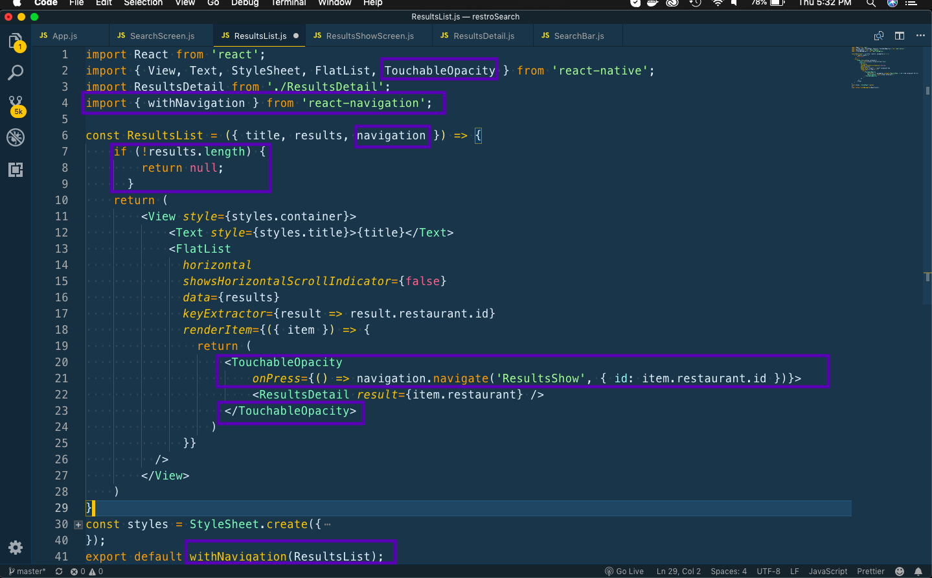Open the Manage gear in activity bar

click(x=16, y=548)
